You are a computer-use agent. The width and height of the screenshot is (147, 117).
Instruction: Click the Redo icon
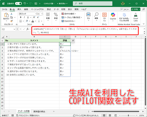(x=30, y=4)
